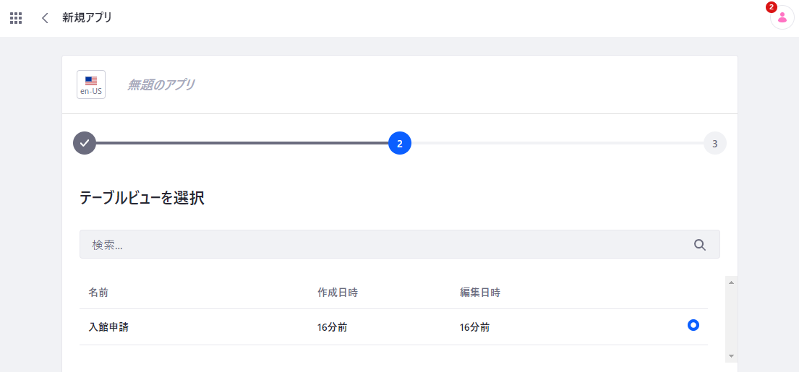The width and height of the screenshot is (799, 372).
Task: Focus the 検索... search field
Action: tap(399, 244)
